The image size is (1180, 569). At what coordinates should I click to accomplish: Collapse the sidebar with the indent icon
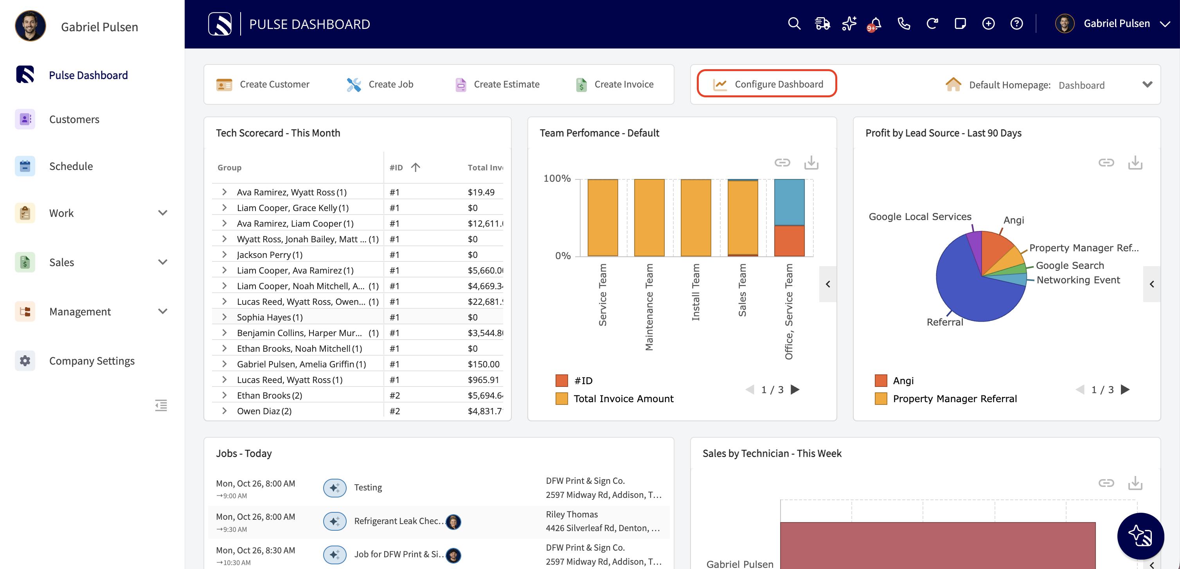coord(161,405)
